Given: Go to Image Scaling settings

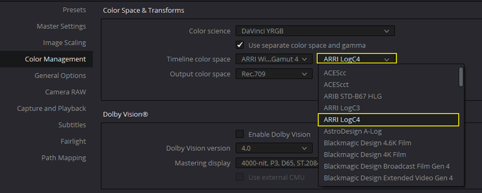Looking at the screenshot, I should [64, 43].
